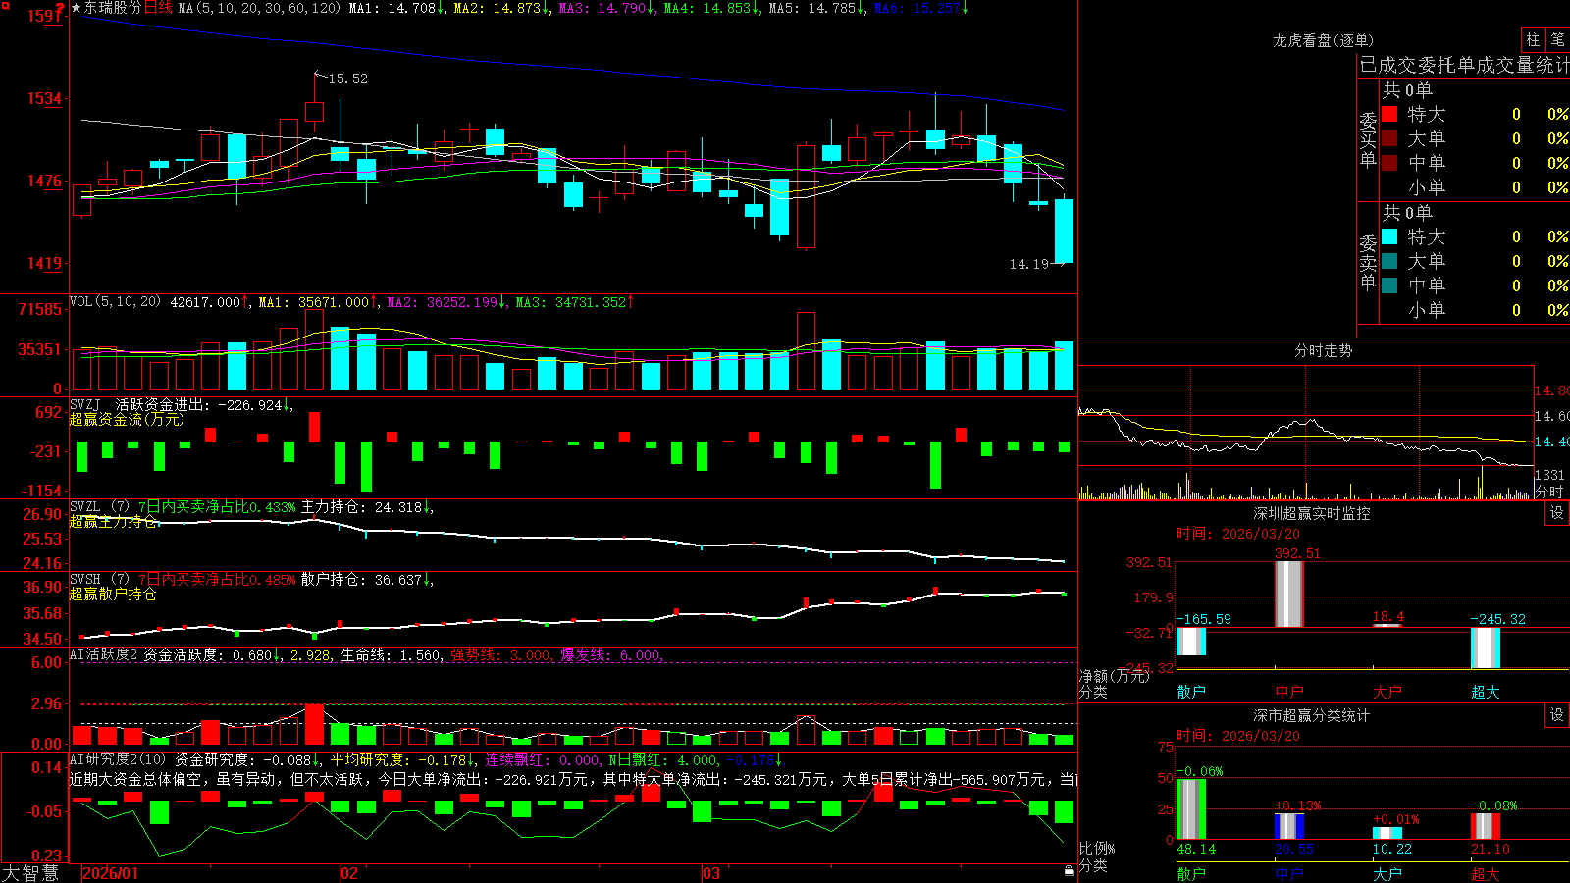Image resolution: width=1570 pixels, height=883 pixels.
Task: Click the dark red 大单 buy-order swatch
Action: (1389, 138)
